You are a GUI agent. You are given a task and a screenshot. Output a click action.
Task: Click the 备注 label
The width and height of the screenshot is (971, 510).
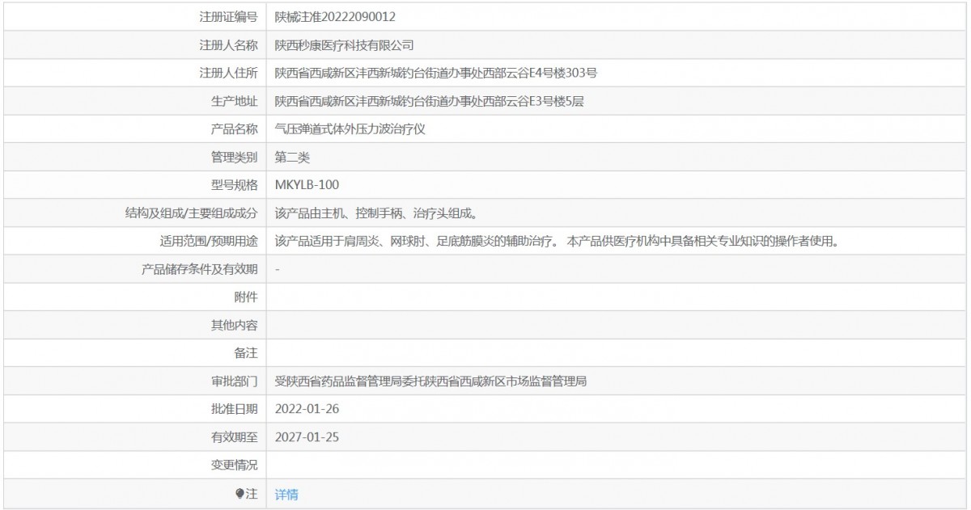[246, 353]
